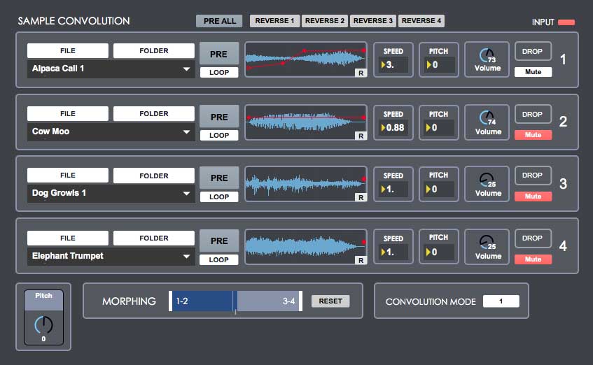Viewport: 593px width, 365px height.
Task: Click the speed value 0.88 field
Action: (393, 128)
